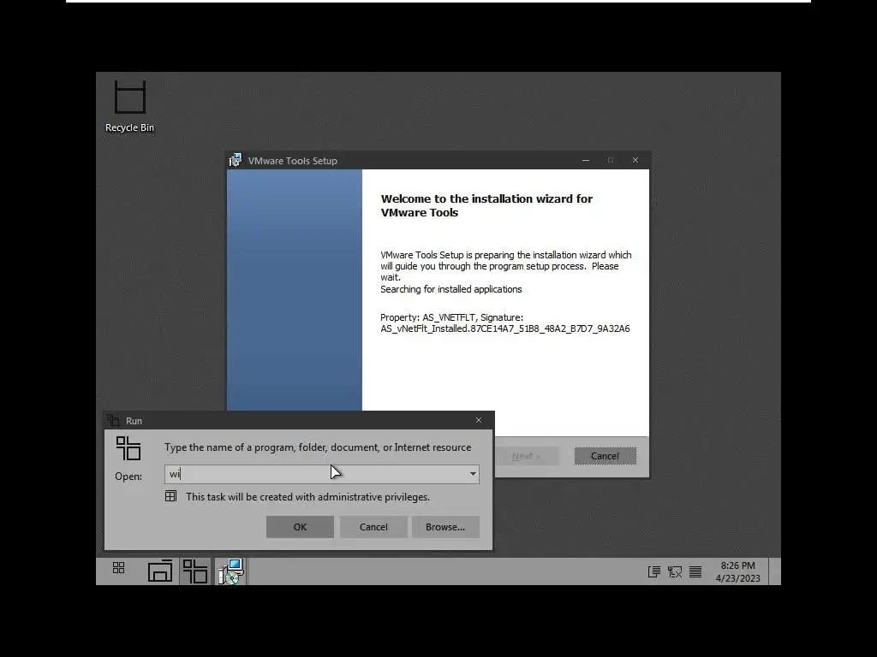This screenshot has width=877, height=657.
Task: Cancel the VMware Tools Setup wizard
Action: click(x=605, y=456)
